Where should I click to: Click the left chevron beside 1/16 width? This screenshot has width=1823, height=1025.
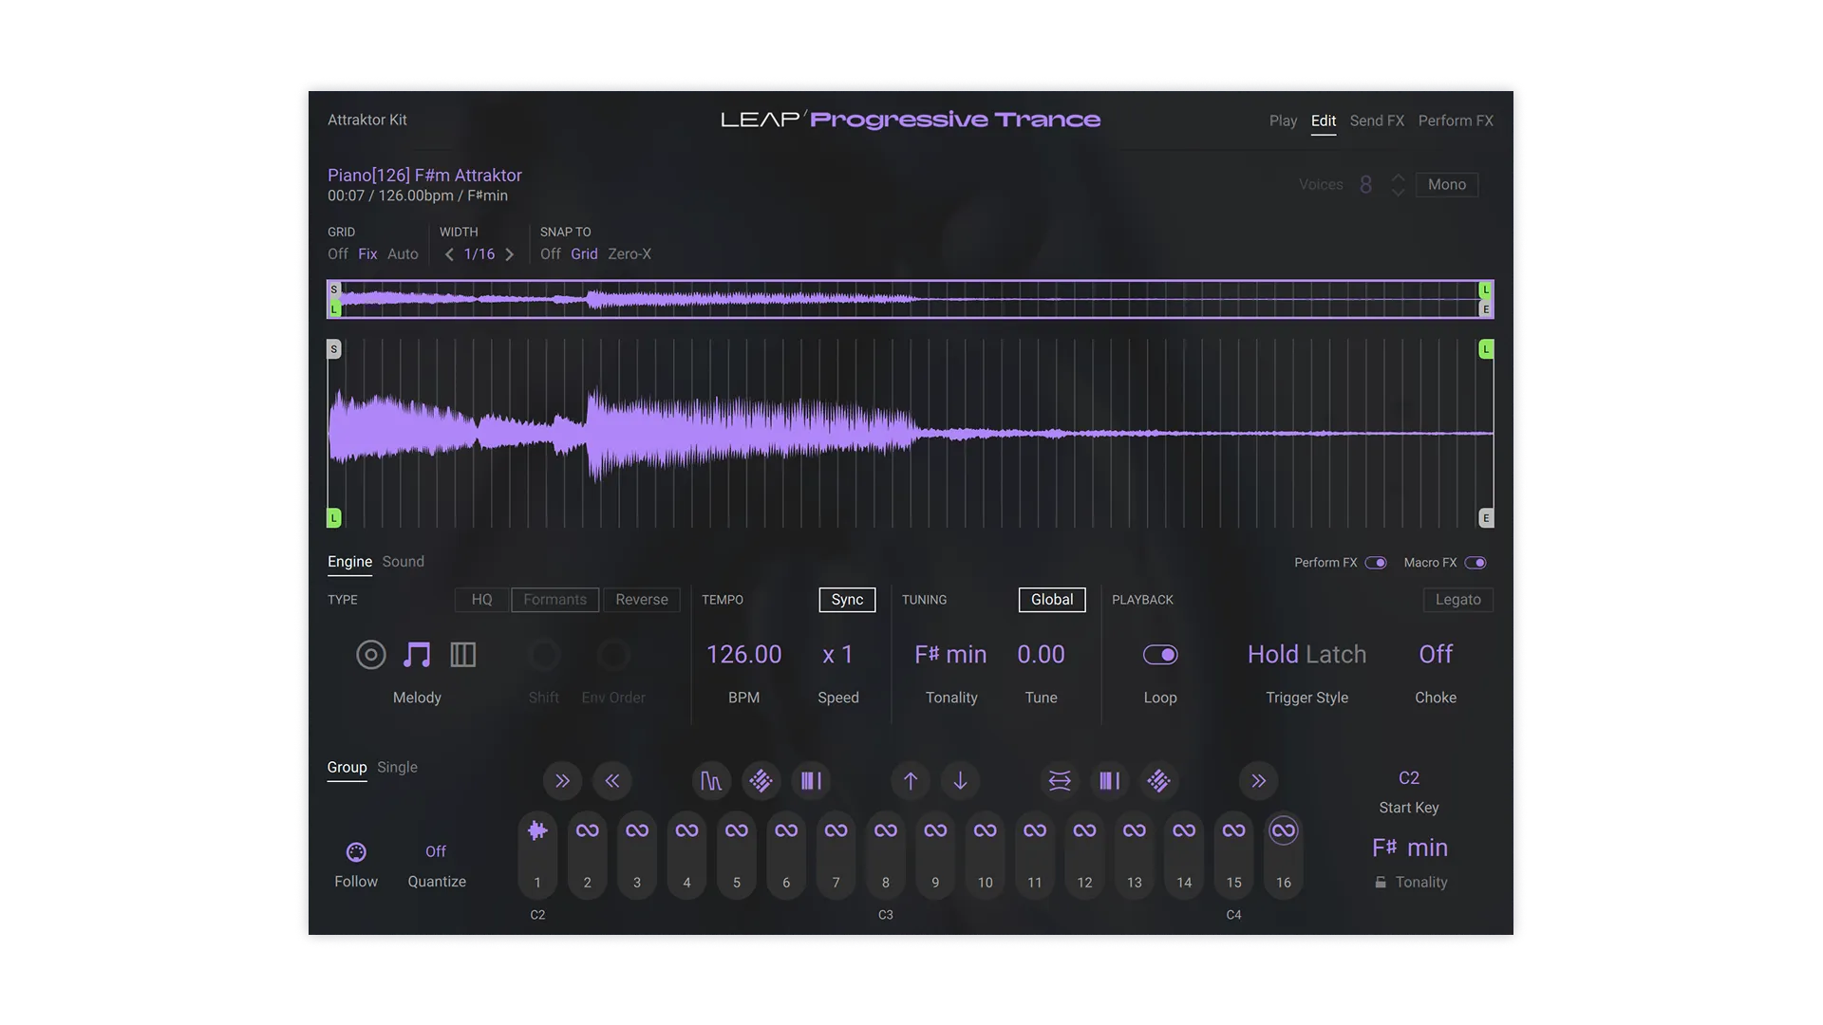pyautogui.click(x=449, y=253)
